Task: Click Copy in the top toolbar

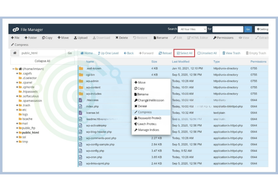Action: tap(47, 38)
